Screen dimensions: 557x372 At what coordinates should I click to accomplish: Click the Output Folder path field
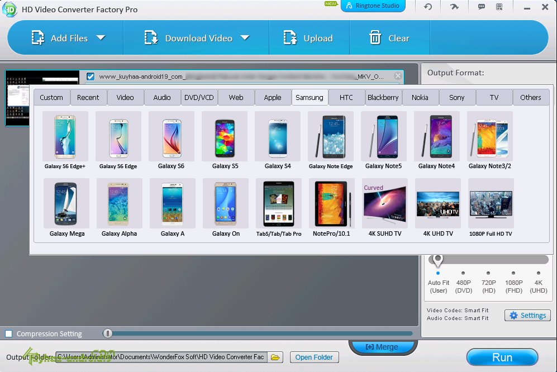click(x=161, y=357)
